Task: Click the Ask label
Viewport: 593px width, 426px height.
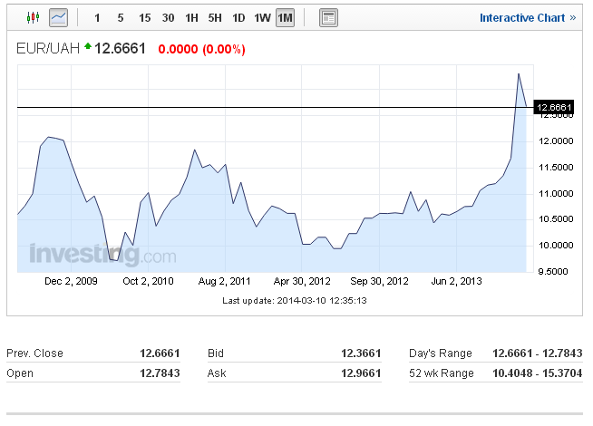Action: [x=217, y=373]
